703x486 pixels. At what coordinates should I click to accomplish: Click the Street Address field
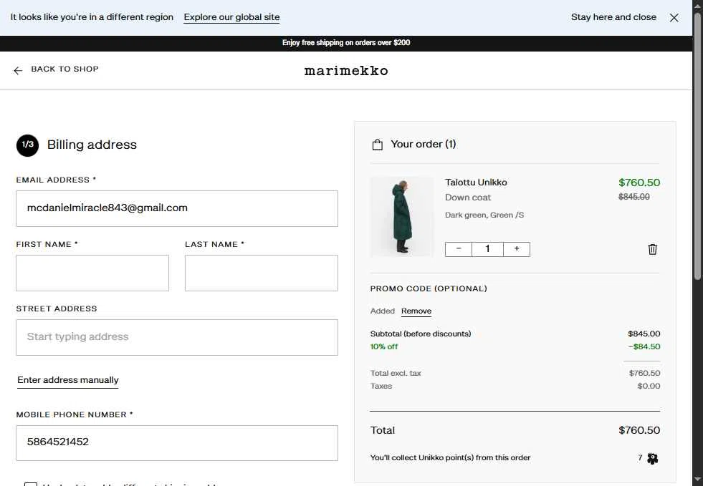pos(177,337)
